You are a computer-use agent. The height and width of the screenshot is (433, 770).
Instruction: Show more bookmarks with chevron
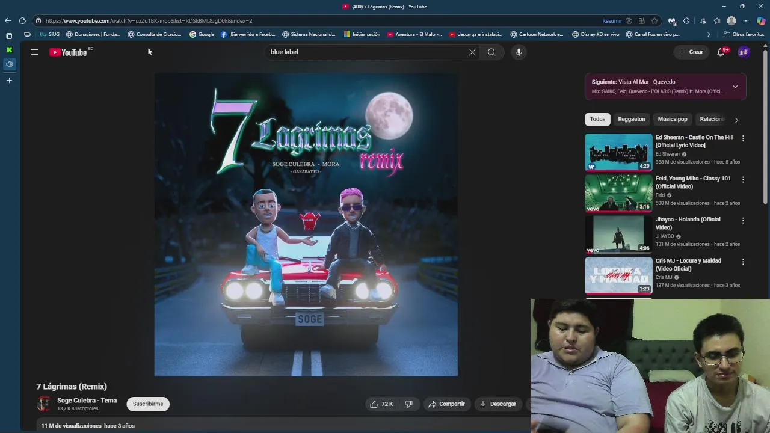[709, 35]
